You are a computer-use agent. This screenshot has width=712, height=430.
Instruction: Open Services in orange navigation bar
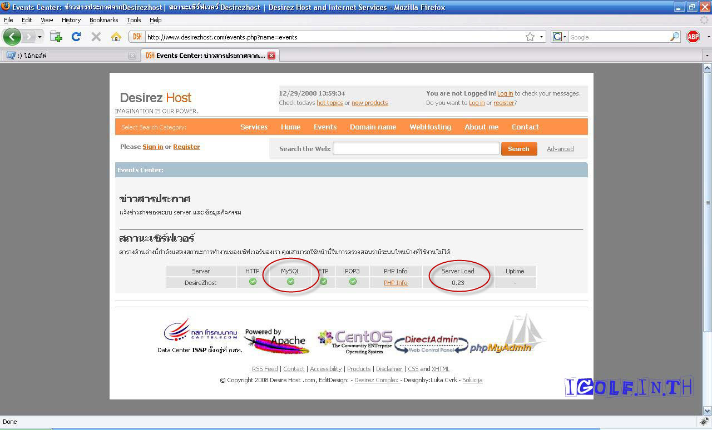coord(254,127)
